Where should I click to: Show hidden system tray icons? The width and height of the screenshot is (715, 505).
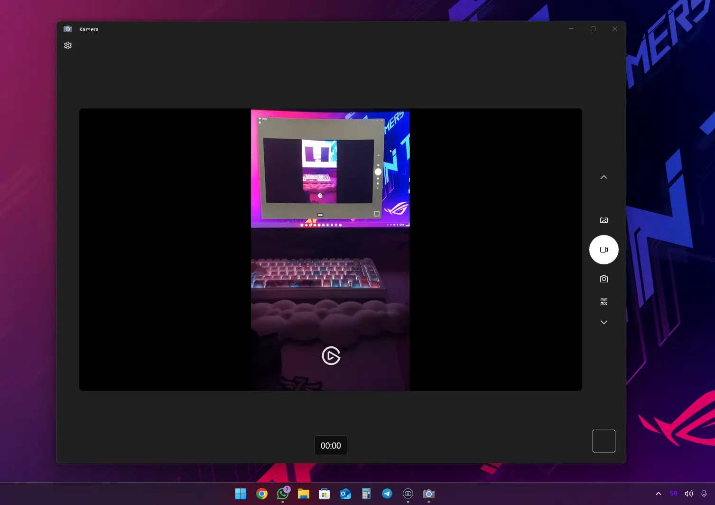[659, 494]
